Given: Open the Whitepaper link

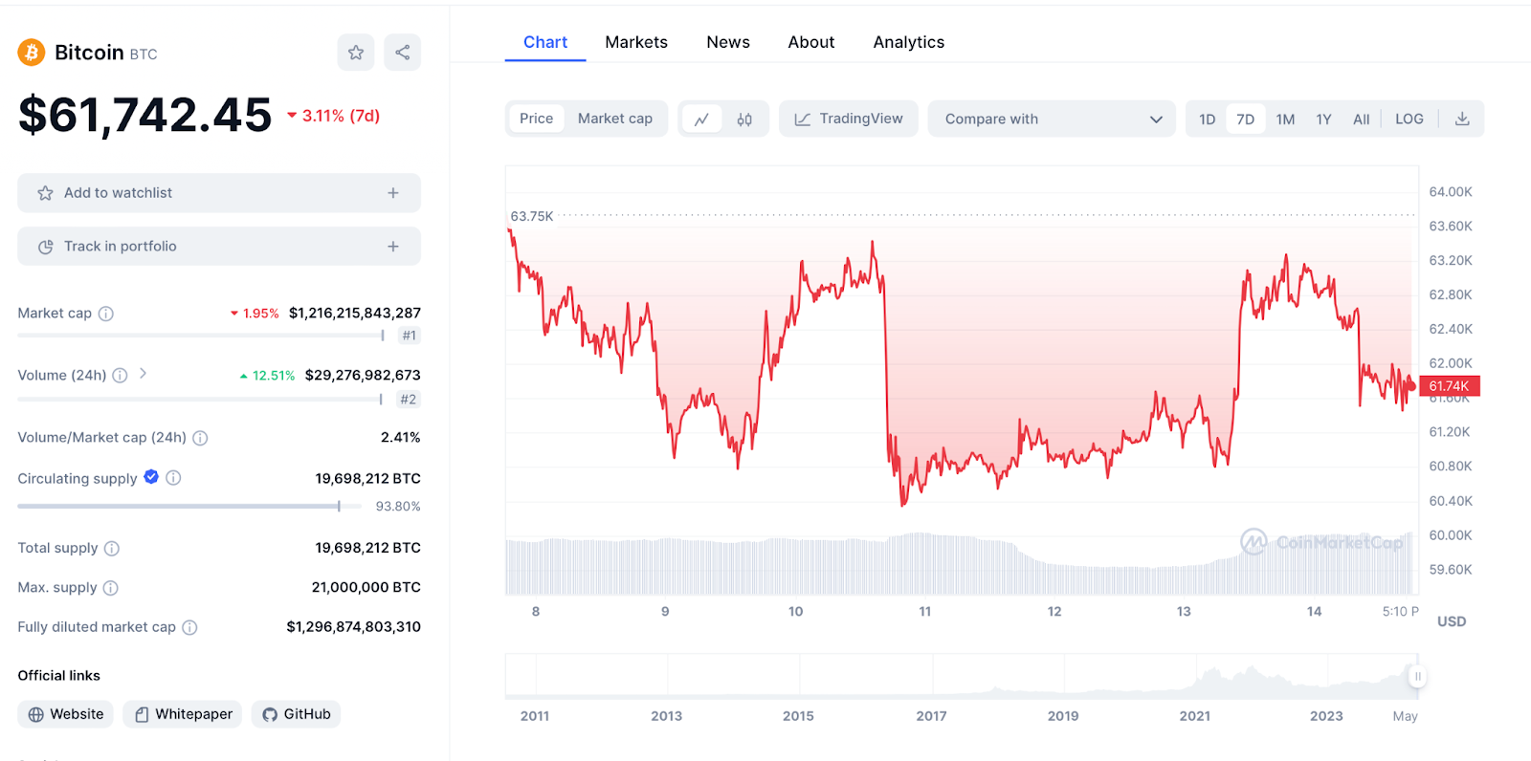Looking at the screenshot, I should [183, 714].
